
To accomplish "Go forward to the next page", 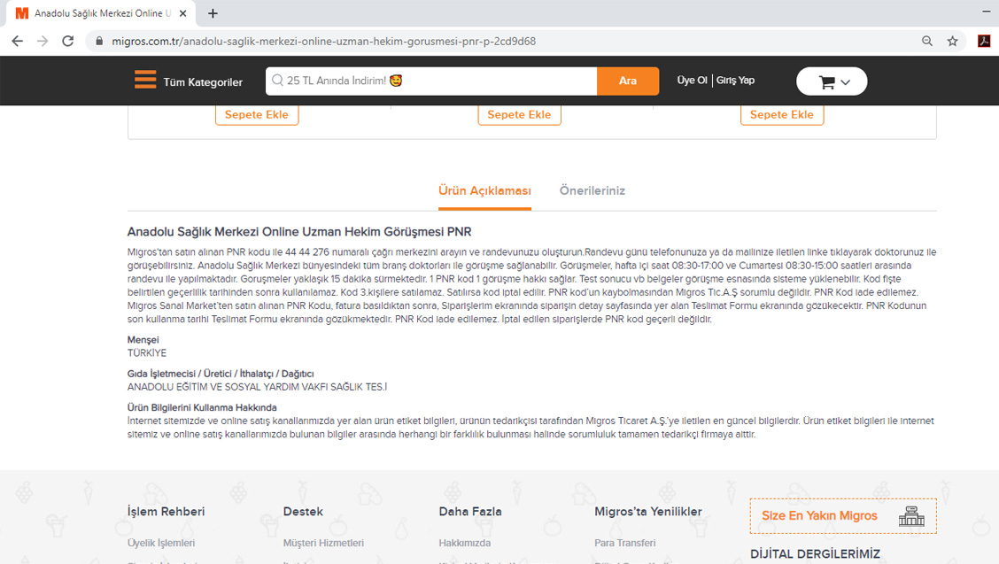I will coord(43,42).
